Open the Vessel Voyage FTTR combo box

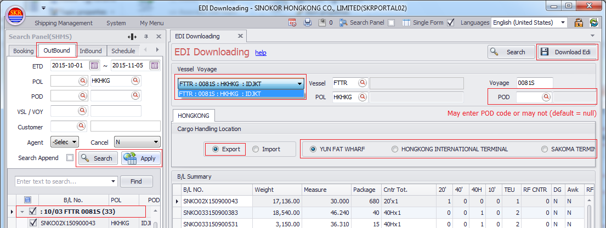pos(241,83)
